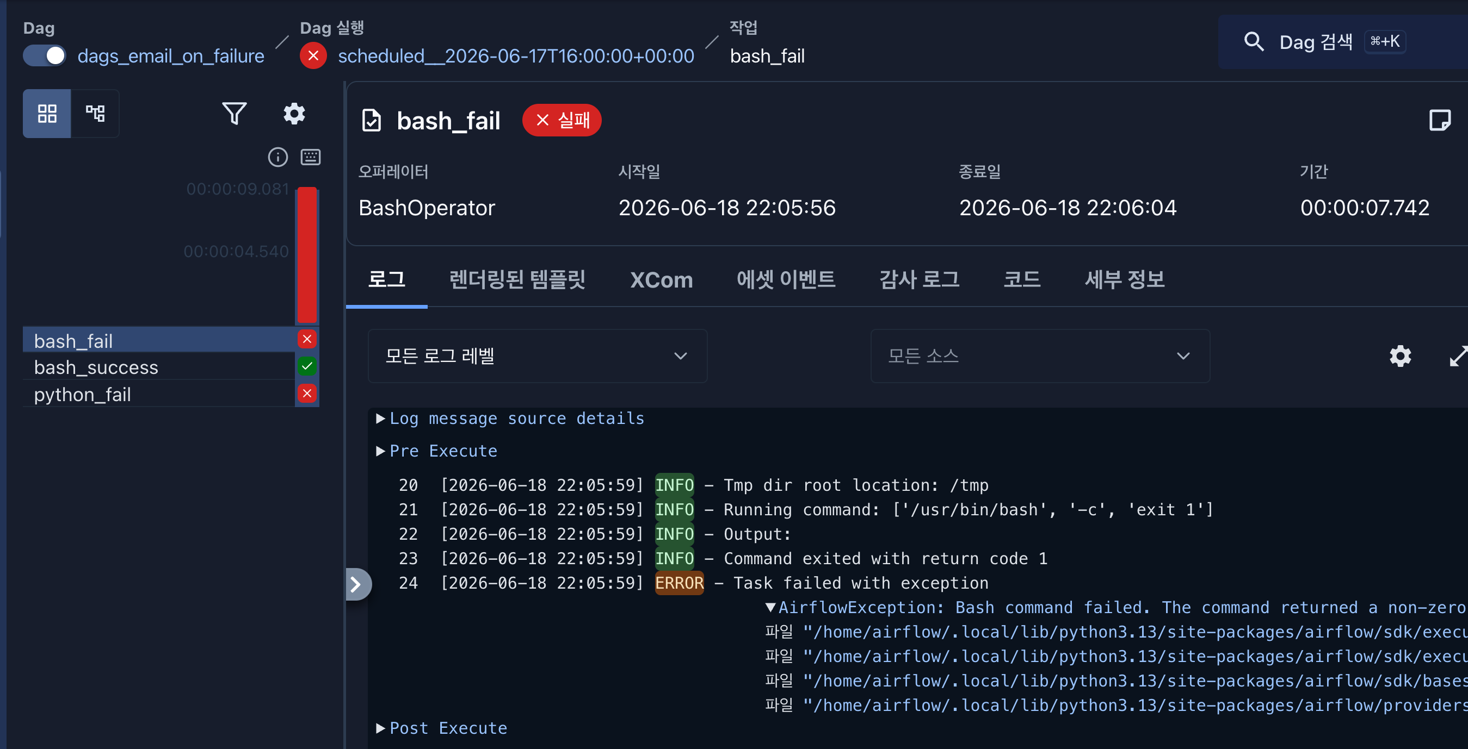Expand the Post Execute log group
1468x749 pixels.
(x=442, y=728)
